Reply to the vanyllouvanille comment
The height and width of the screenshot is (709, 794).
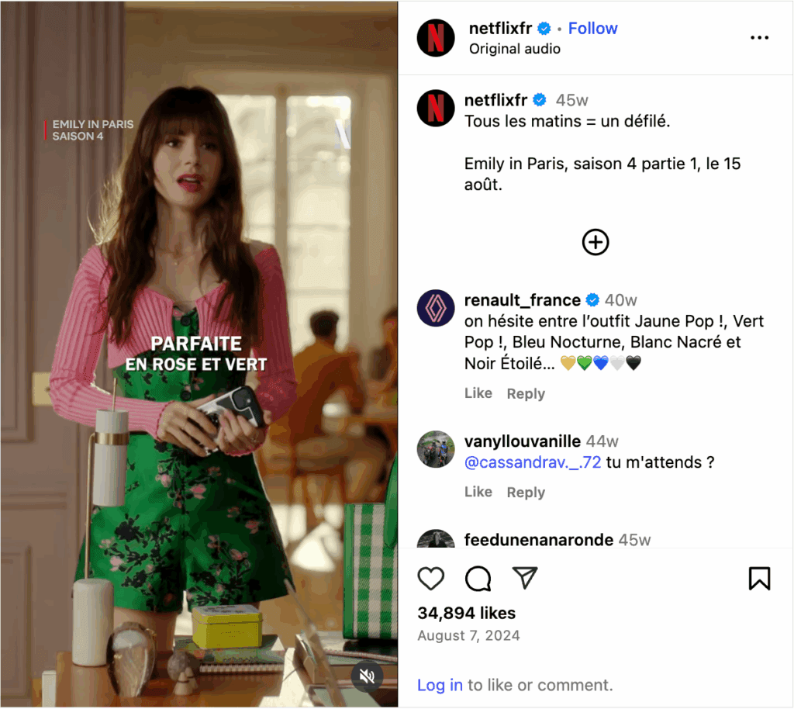[526, 493]
